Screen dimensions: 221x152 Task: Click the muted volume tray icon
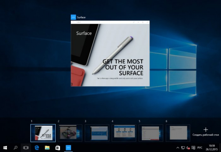[188, 148]
